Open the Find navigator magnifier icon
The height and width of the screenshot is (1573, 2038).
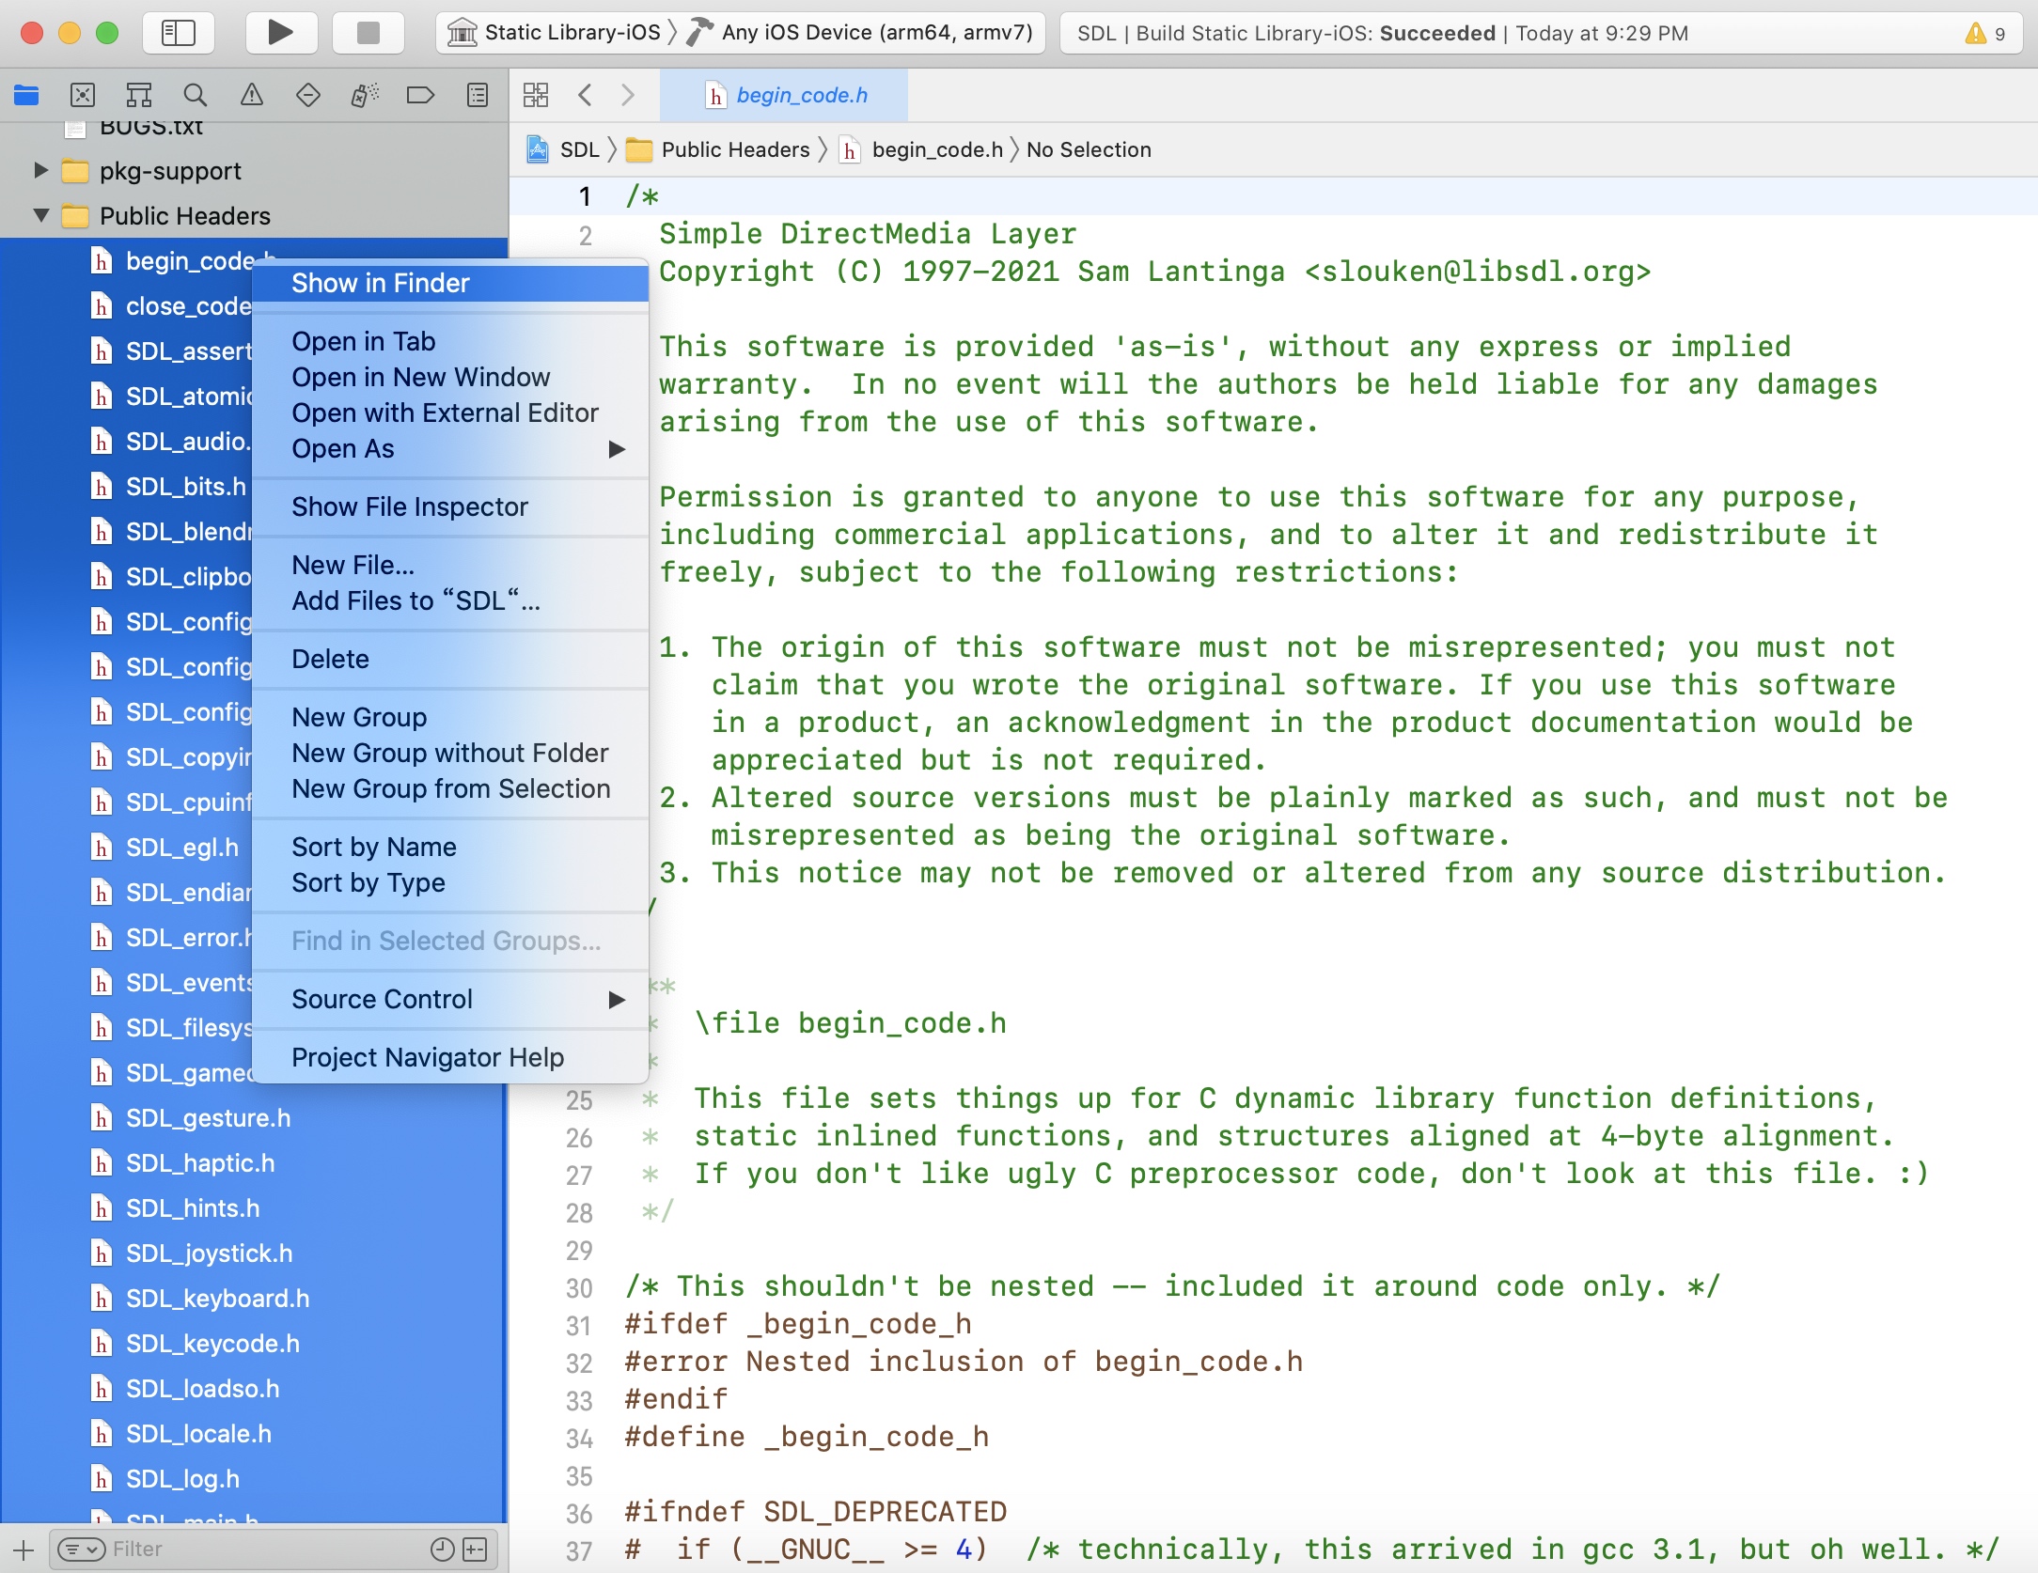pyautogui.click(x=195, y=95)
